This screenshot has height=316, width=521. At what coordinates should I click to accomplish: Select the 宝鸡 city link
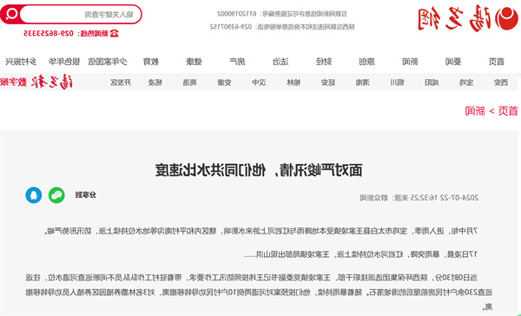tap(466, 82)
